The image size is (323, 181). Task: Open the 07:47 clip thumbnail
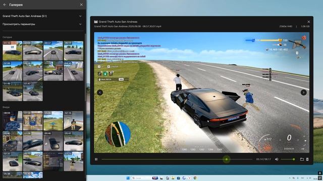coord(33,92)
